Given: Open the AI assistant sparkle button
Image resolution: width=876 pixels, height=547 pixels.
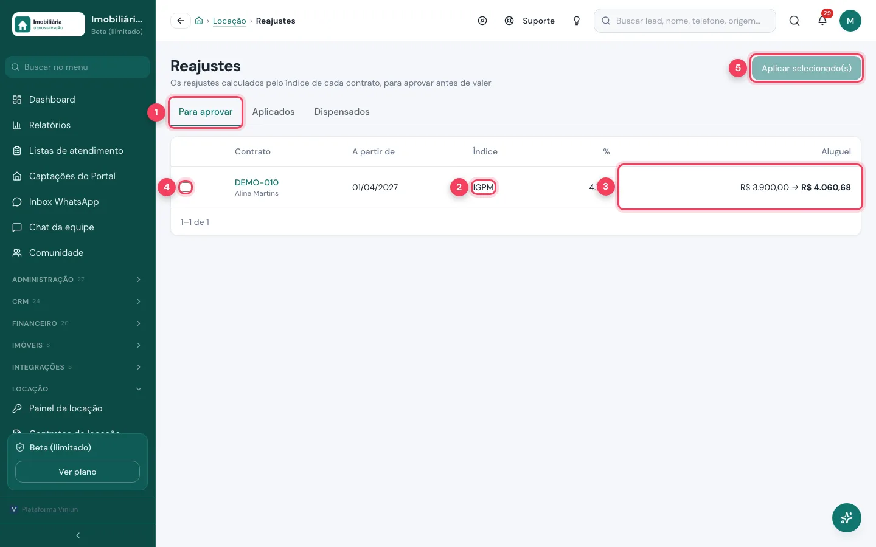Looking at the screenshot, I should [847, 518].
